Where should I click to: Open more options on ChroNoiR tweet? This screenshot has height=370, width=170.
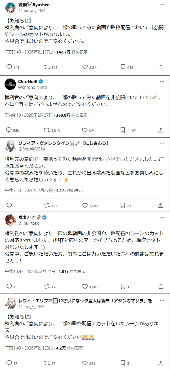(x=162, y=82)
